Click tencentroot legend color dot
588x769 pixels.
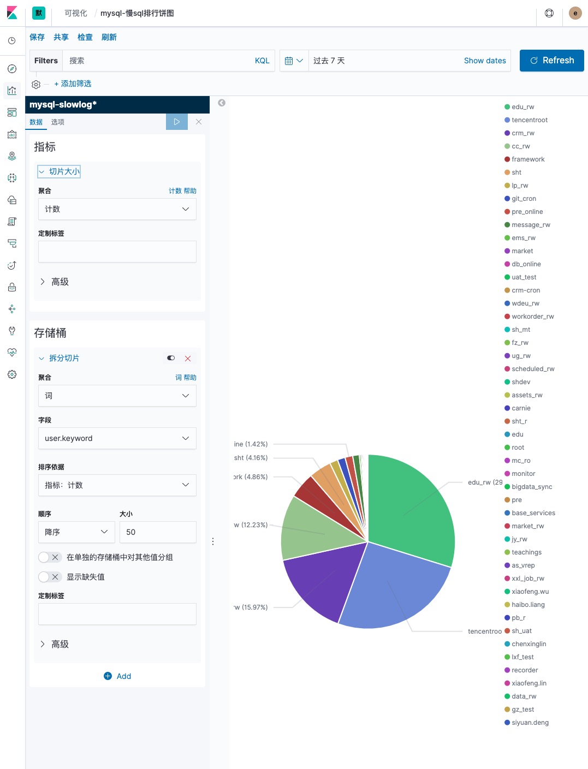[507, 120]
